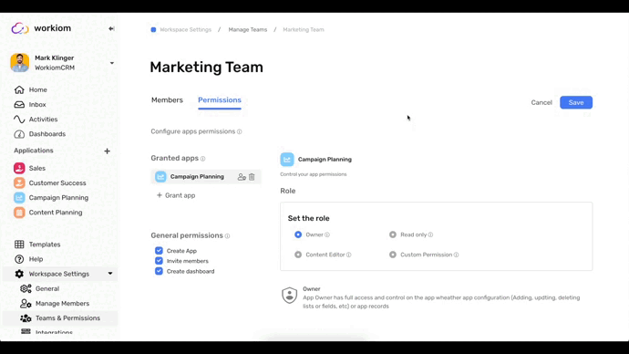Select the Read only role radio button

393,234
